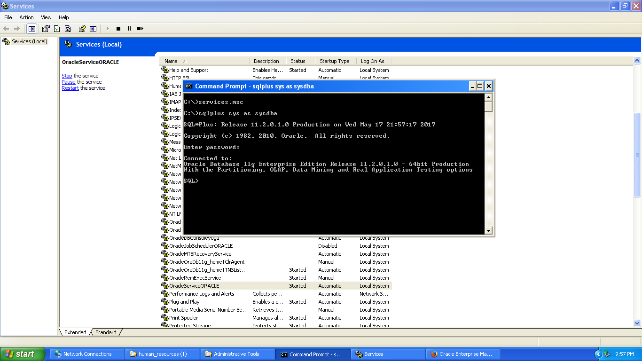Expand hidden system tray icons

(x=598, y=354)
